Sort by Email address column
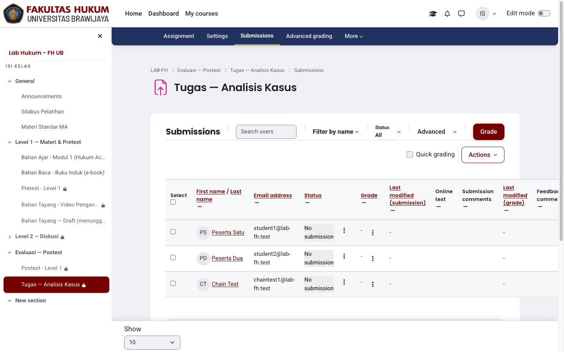The width and height of the screenshot is (564, 352). click(273, 195)
